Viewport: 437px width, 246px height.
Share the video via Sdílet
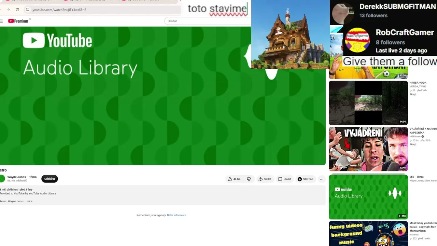265,179
